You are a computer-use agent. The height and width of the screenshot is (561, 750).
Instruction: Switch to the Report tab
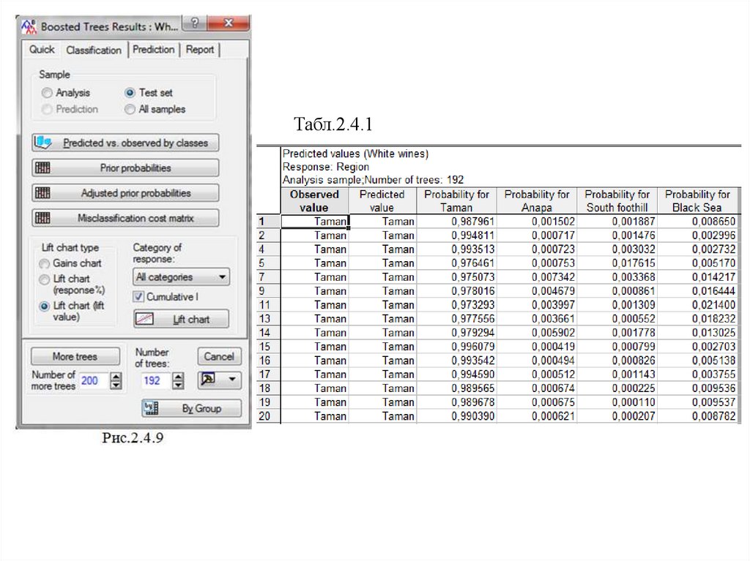click(x=200, y=50)
